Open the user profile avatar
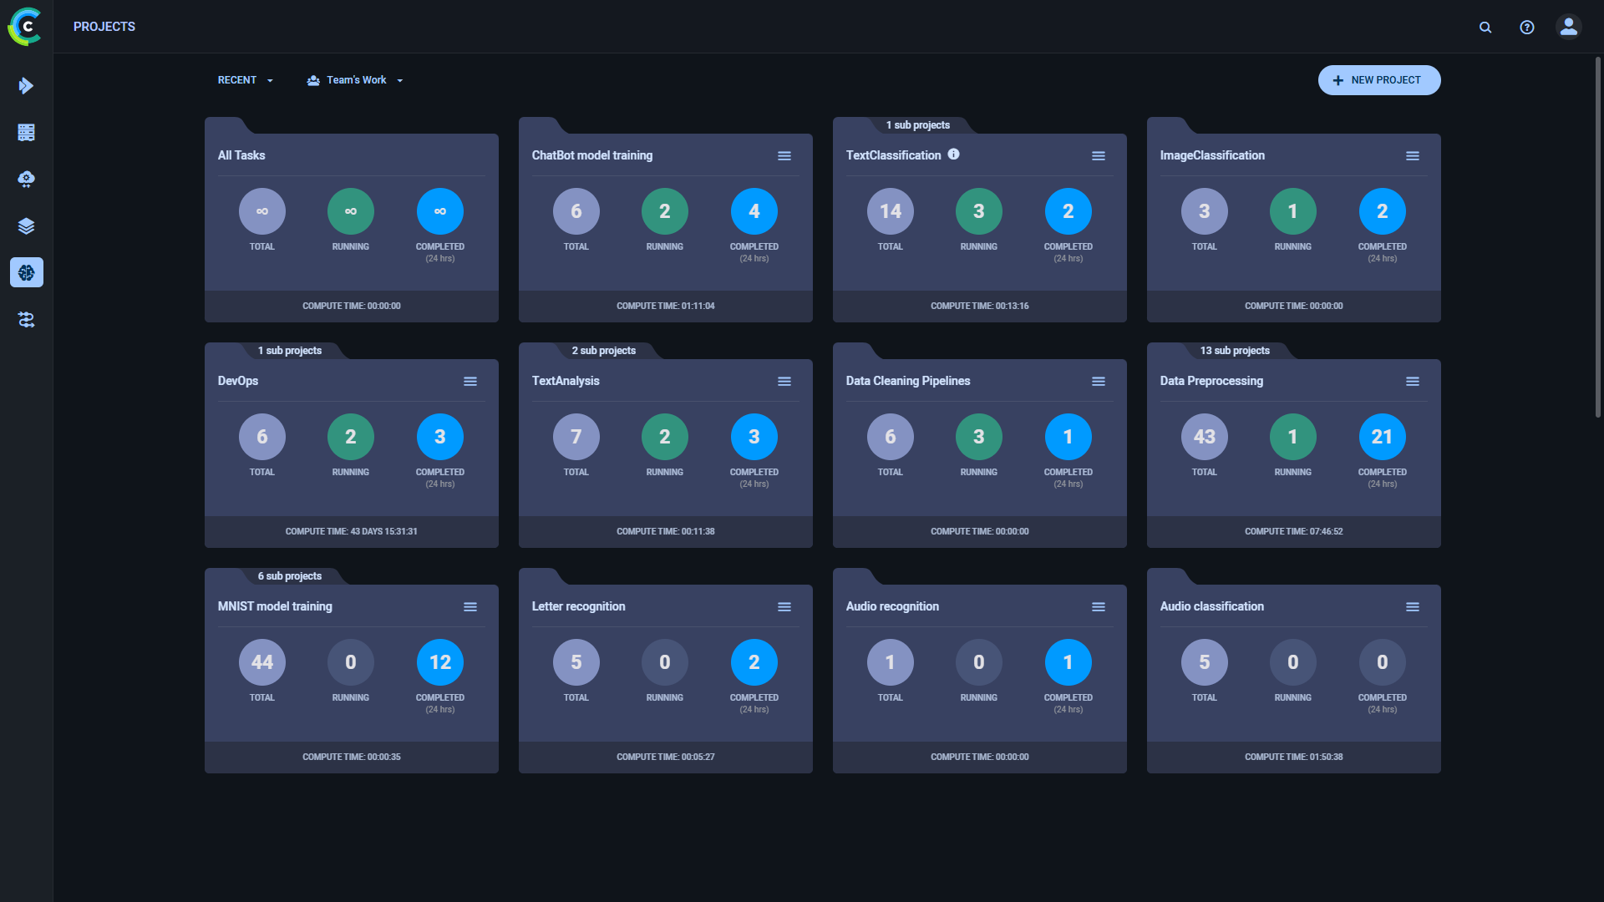Image resolution: width=1604 pixels, height=902 pixels. (1568, 27)
